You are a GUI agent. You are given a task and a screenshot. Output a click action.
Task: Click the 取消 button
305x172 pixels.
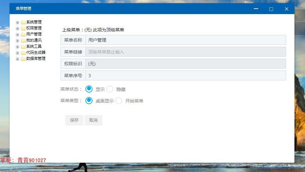(x=93, y=120)
